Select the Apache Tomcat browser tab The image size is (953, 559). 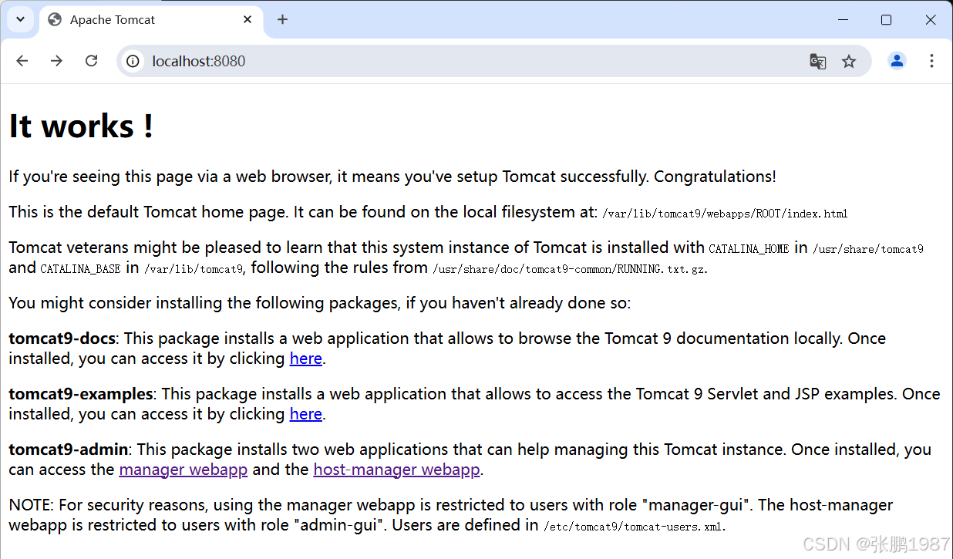point(150,20)
